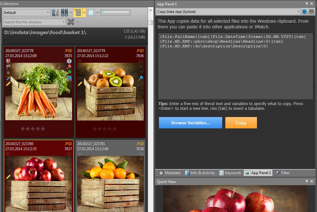Click the apples image in Quick View
Screen dimensions: 317x212
(x=235, y=199)
